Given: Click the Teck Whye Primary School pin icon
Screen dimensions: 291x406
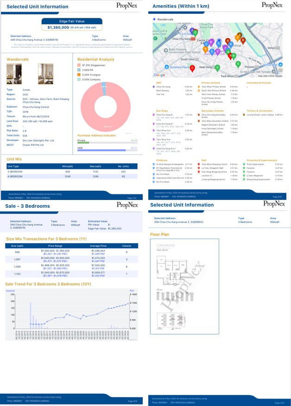Looking at the screenshot, I should click(x=199, y=87).
